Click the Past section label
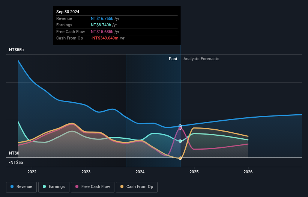 tap(173, 59)
